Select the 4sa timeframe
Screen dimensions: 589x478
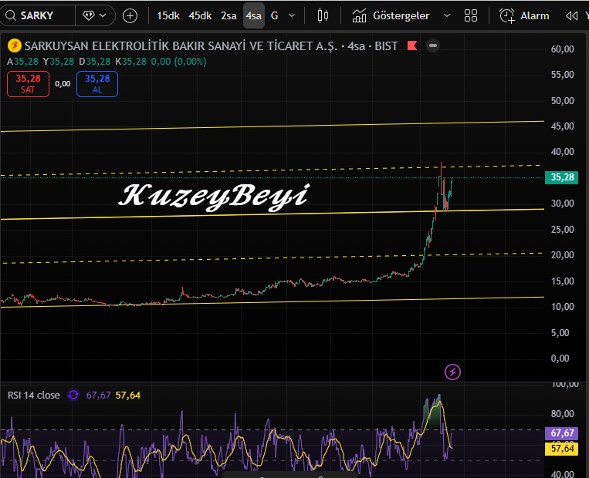tap(253, 15)
